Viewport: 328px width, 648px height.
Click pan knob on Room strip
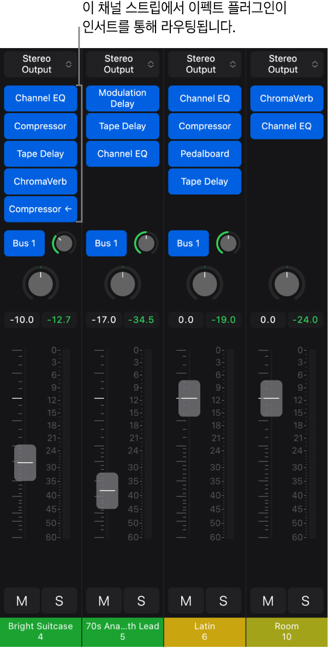tap(287, 284)
